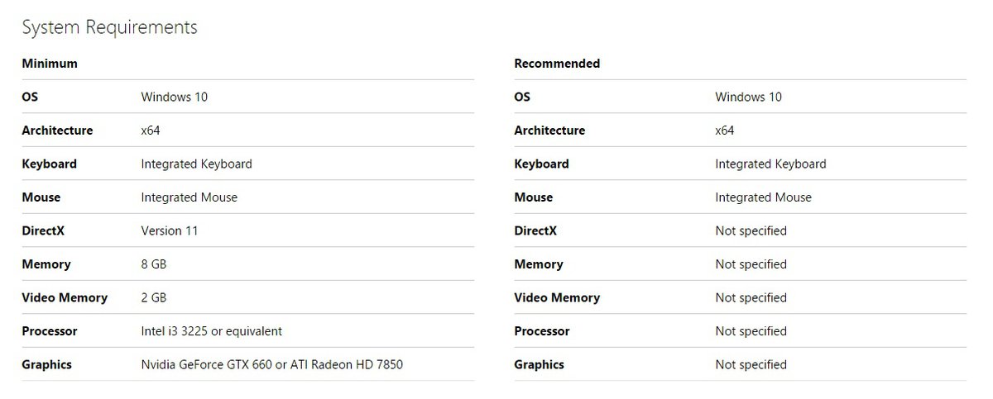Click Not specified next to Recommended Graphics

751,364
